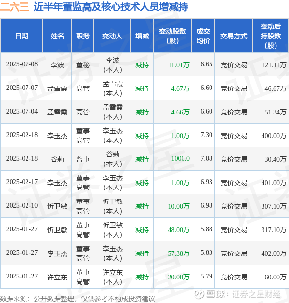Select holdings value 51.34万
Viewport: 289px width, 303px height.
click(x=276, y=112)
